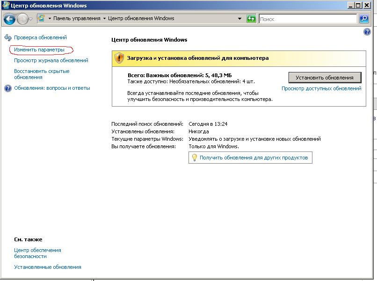Click heading Загрузка и установка обновлений для компьютера
Viewport: 377px width, 281px height.
tap(198, 58)
